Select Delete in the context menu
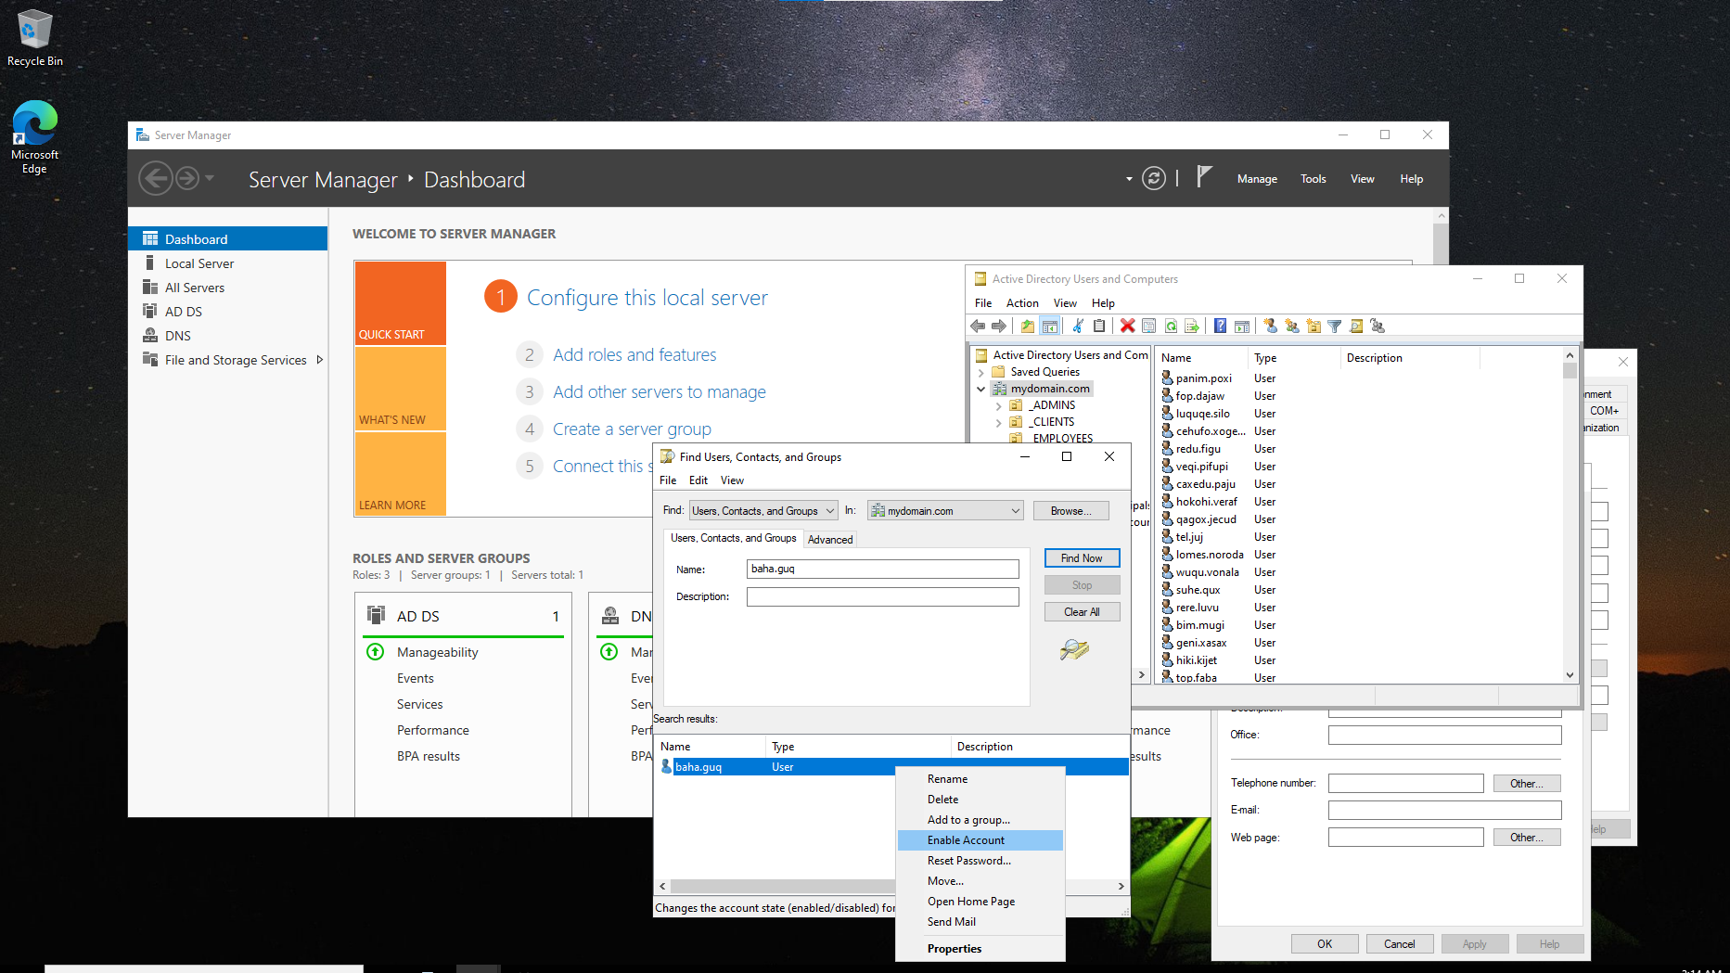1730x973 pixels. 980,800
